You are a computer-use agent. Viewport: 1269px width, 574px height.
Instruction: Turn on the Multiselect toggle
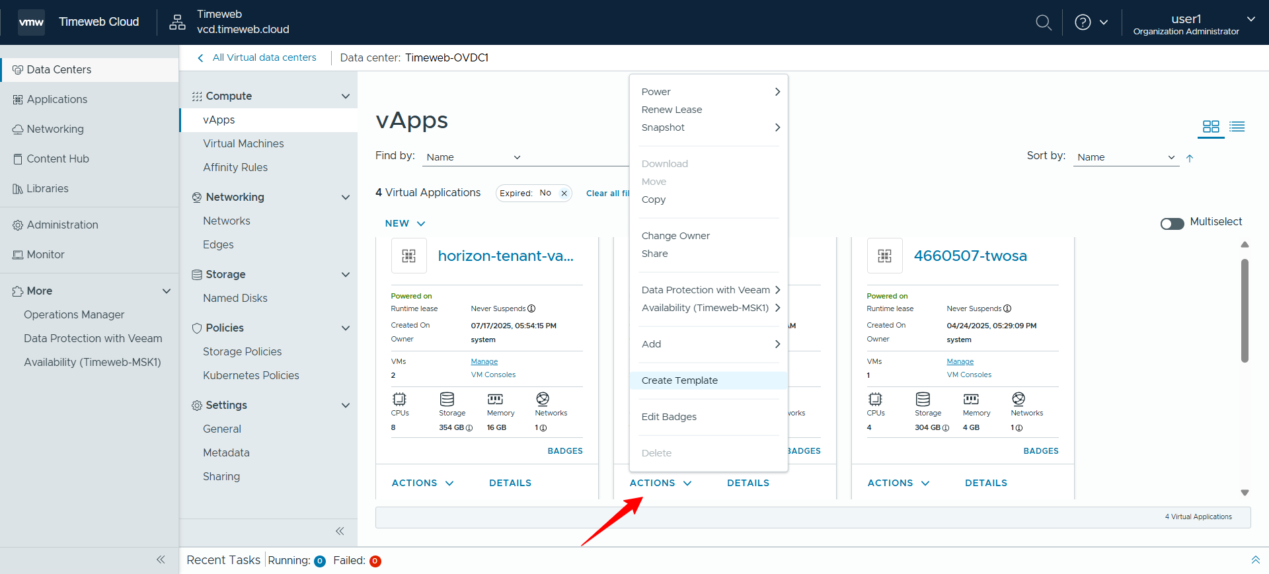click(x=1172, y=223)
